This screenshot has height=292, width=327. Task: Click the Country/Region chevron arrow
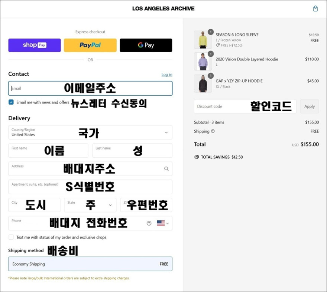[166, 132]
